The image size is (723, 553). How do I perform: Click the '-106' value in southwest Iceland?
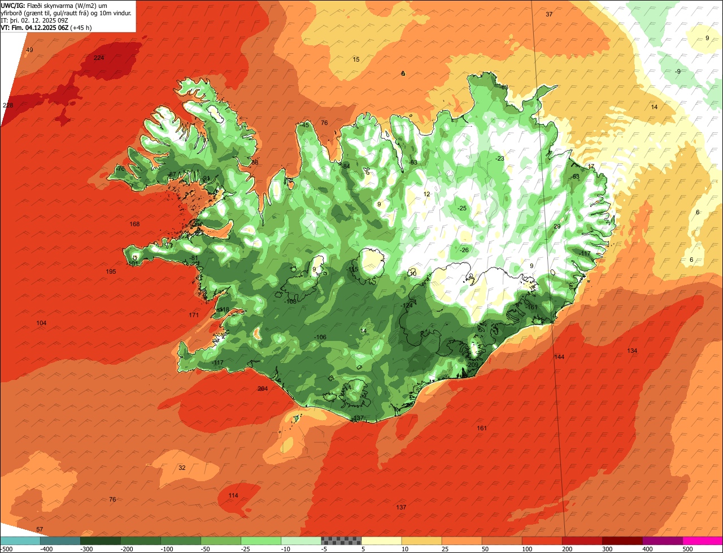click(320, 337)
